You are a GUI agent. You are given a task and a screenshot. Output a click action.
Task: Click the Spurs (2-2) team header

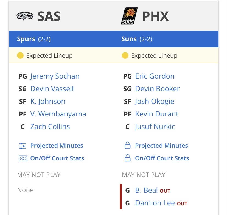[34, 39]
